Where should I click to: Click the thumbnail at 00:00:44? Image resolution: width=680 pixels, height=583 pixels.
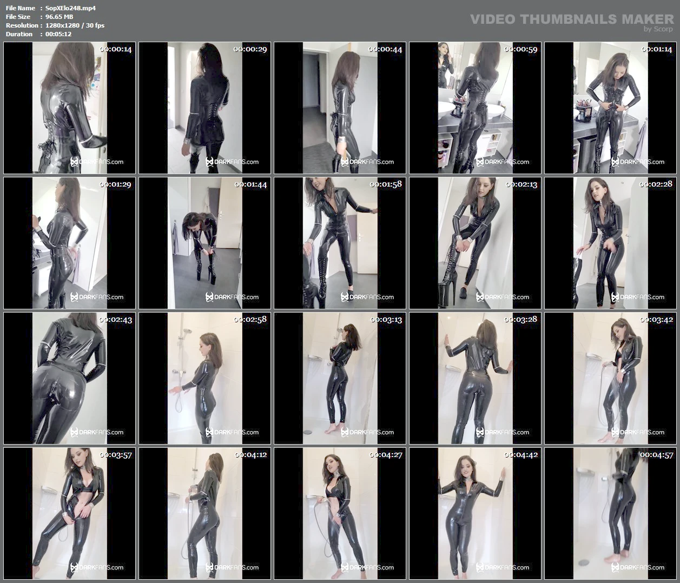(340, 108)
